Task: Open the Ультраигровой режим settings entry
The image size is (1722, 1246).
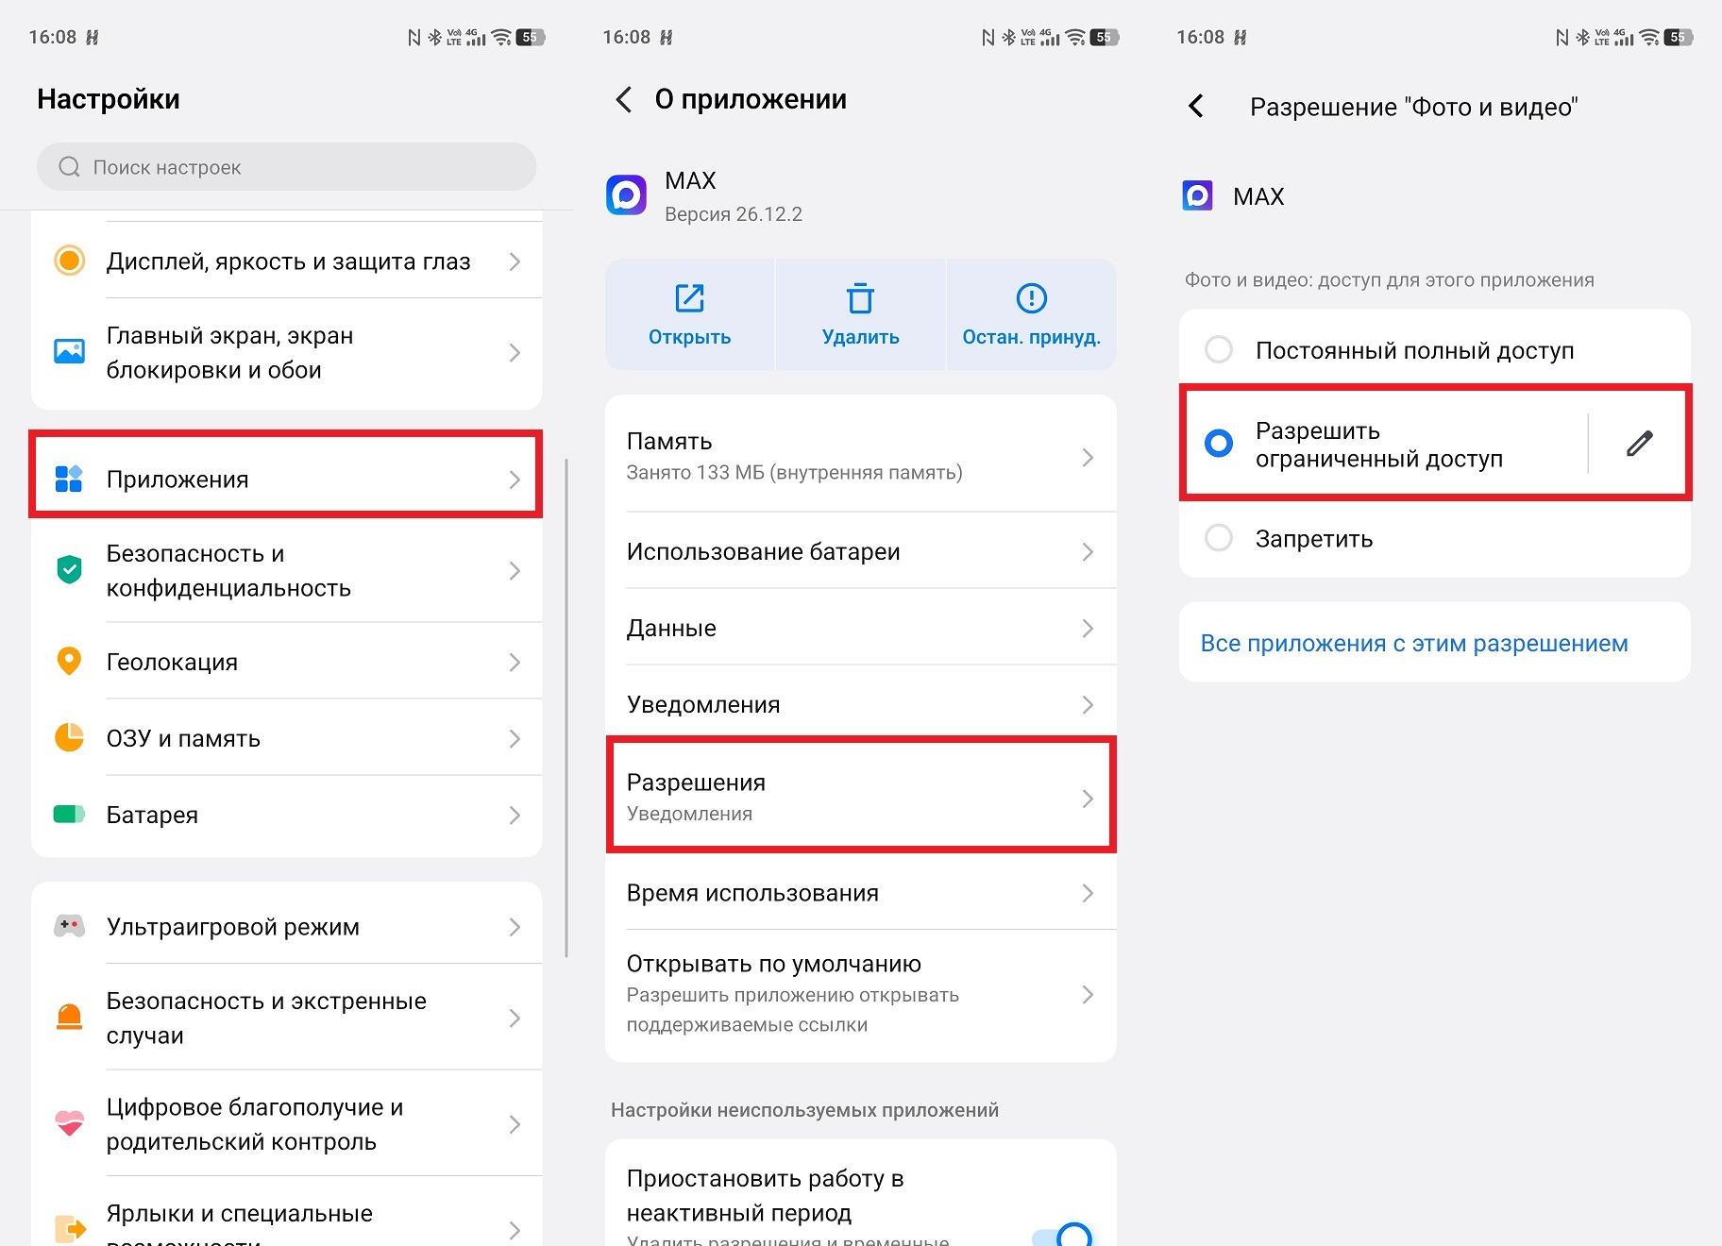Action: click(286, 926)
